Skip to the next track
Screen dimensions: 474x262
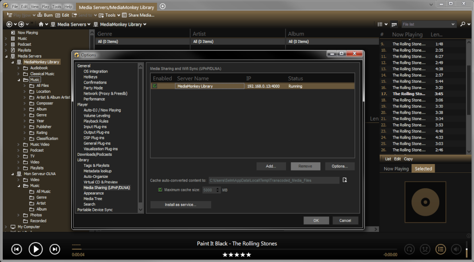[x=55, y=249]
